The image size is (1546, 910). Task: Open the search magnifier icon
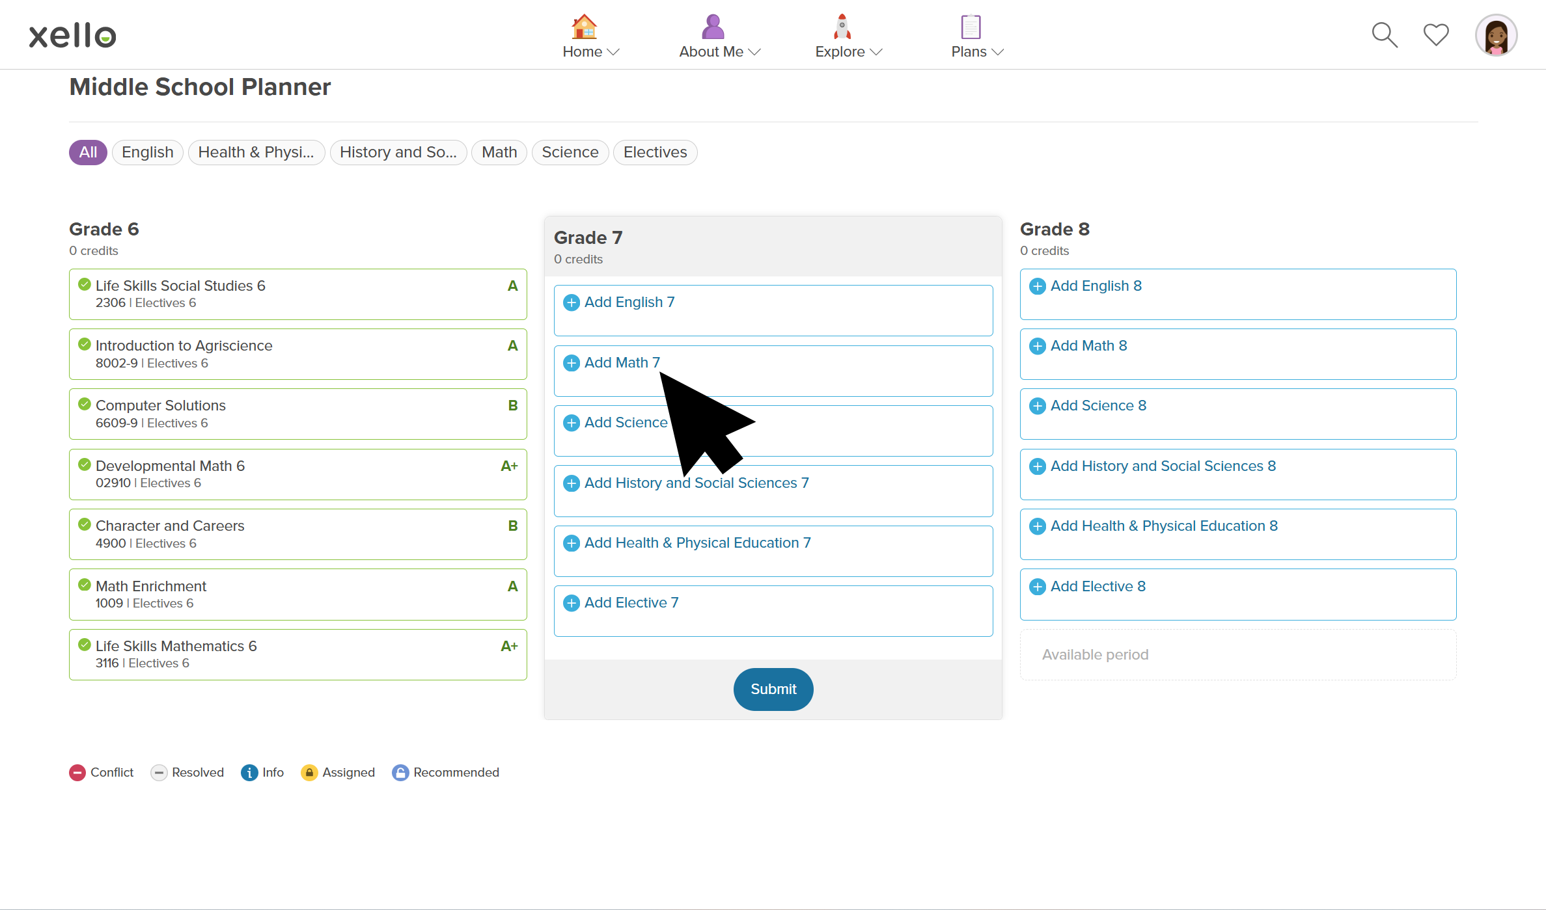(1385, 35)
